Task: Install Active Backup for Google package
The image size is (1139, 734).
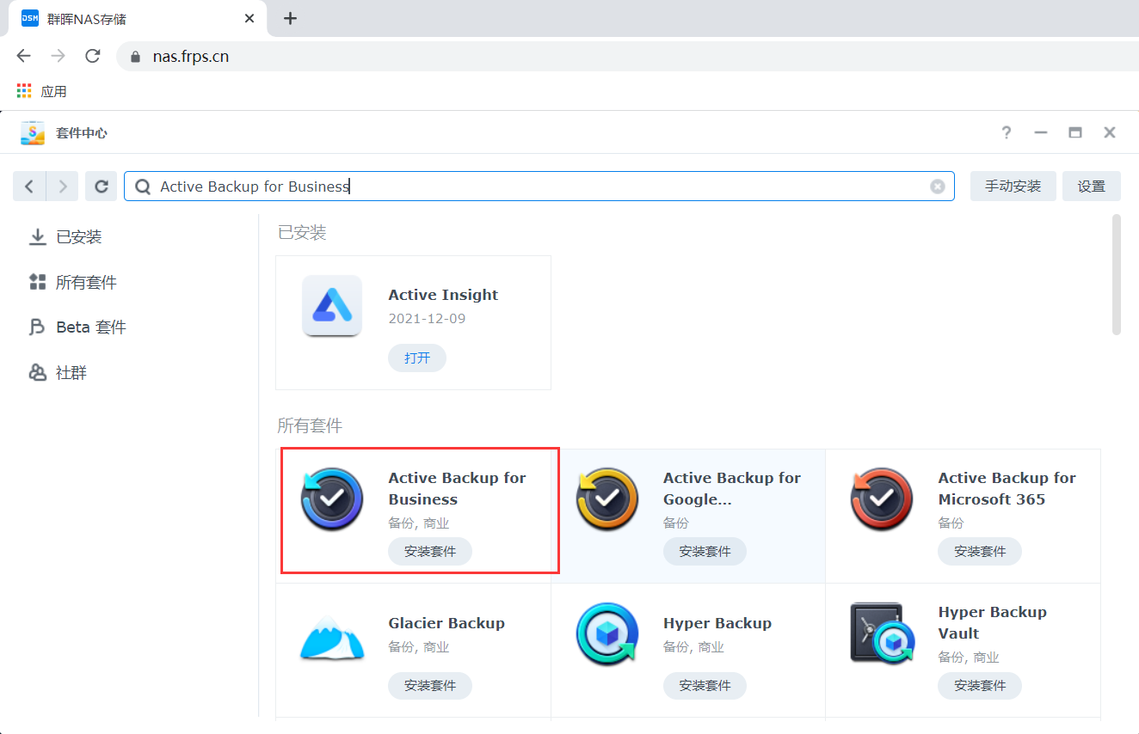Action: 705,552
